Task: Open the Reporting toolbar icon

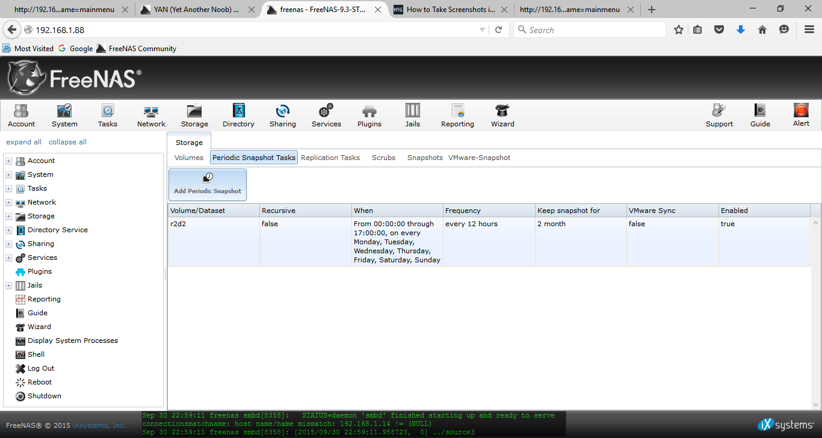Action: tap(457, 116)
